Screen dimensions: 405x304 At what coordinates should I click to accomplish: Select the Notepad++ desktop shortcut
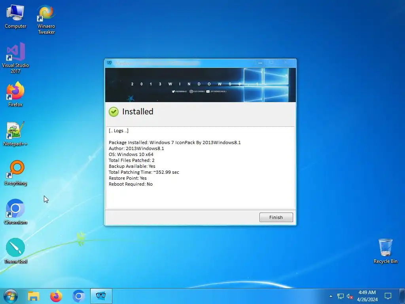(x=15, y=134)
